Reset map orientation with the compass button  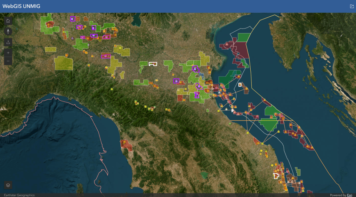click(8, 31)
